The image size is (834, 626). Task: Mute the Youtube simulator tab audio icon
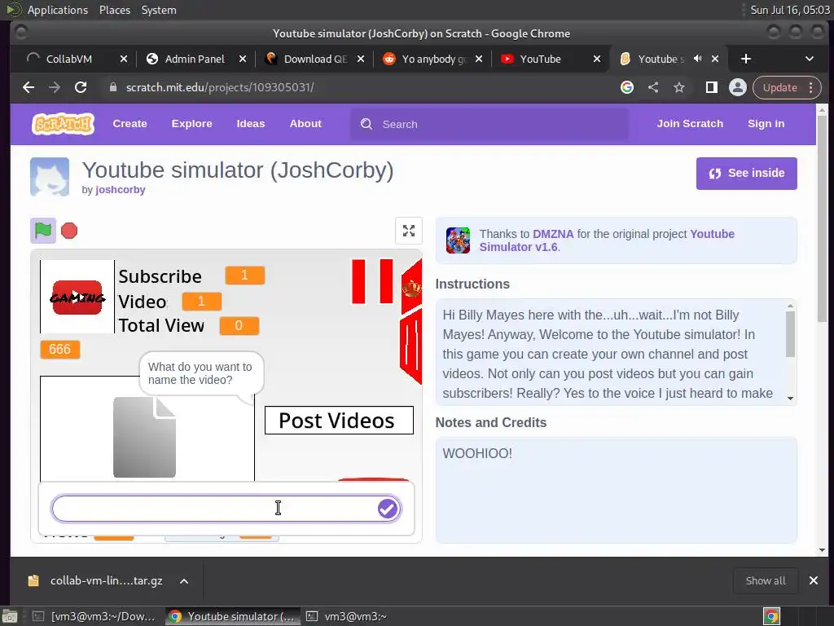[x=698, y=59]
